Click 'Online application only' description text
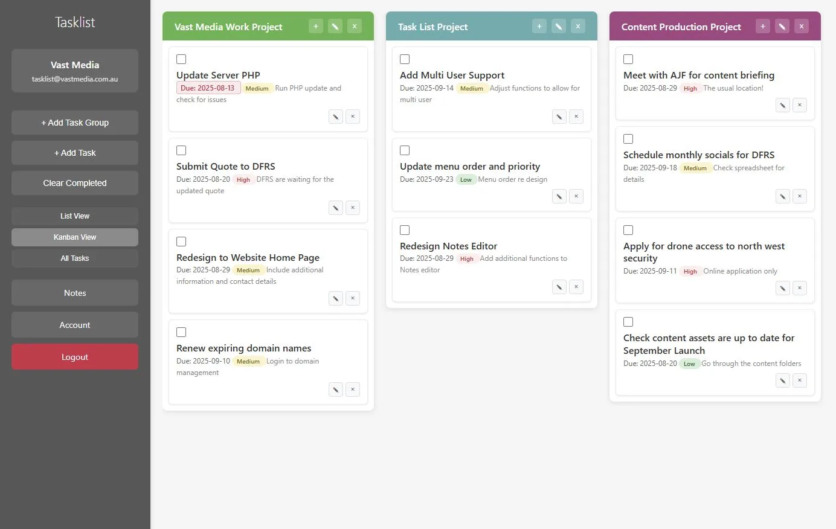 pos(740,271)
